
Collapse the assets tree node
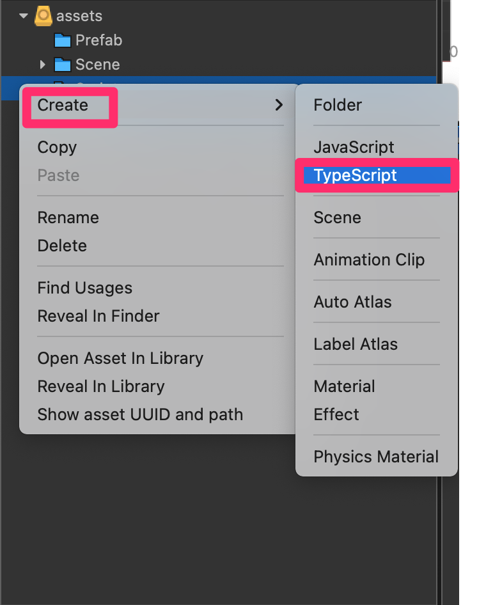24,15
